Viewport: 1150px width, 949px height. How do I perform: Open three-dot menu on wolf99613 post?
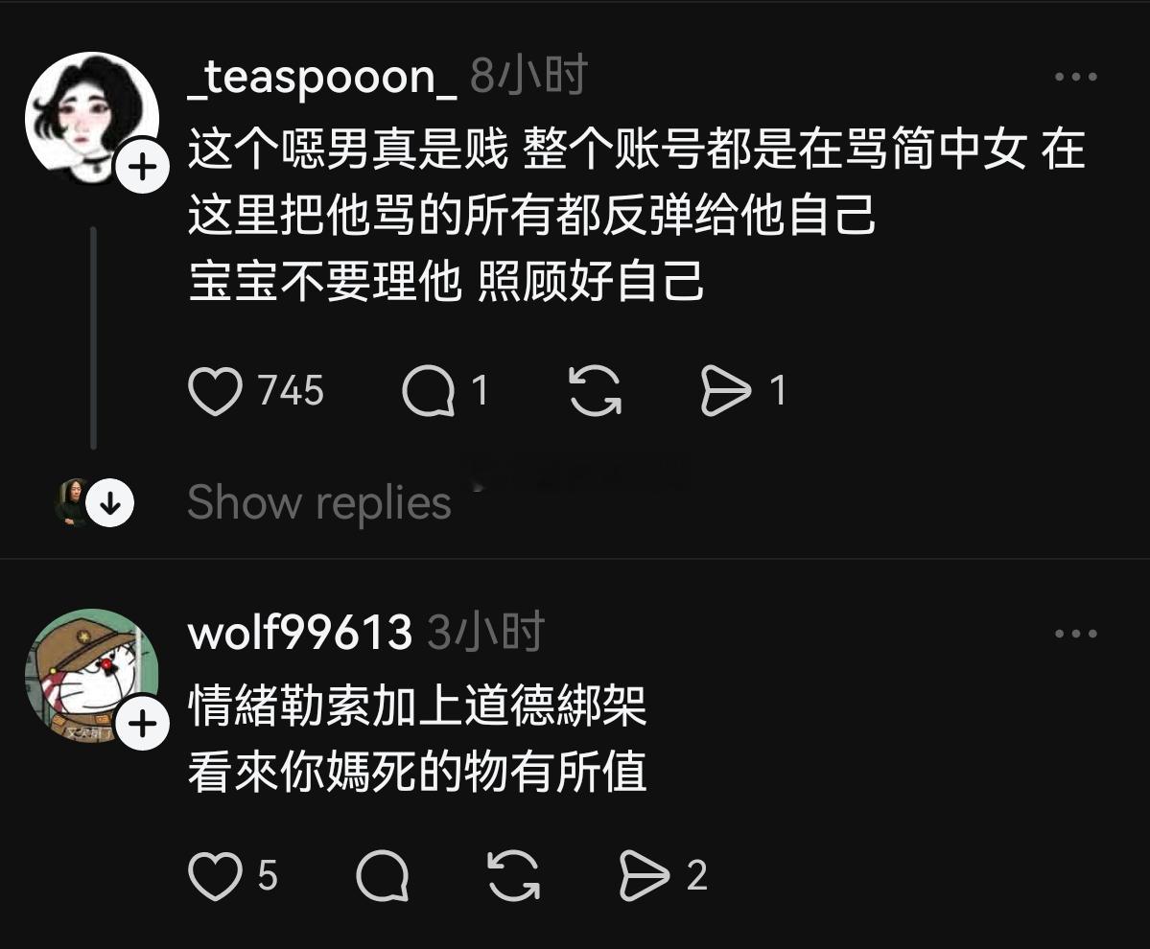(1075, 634)
